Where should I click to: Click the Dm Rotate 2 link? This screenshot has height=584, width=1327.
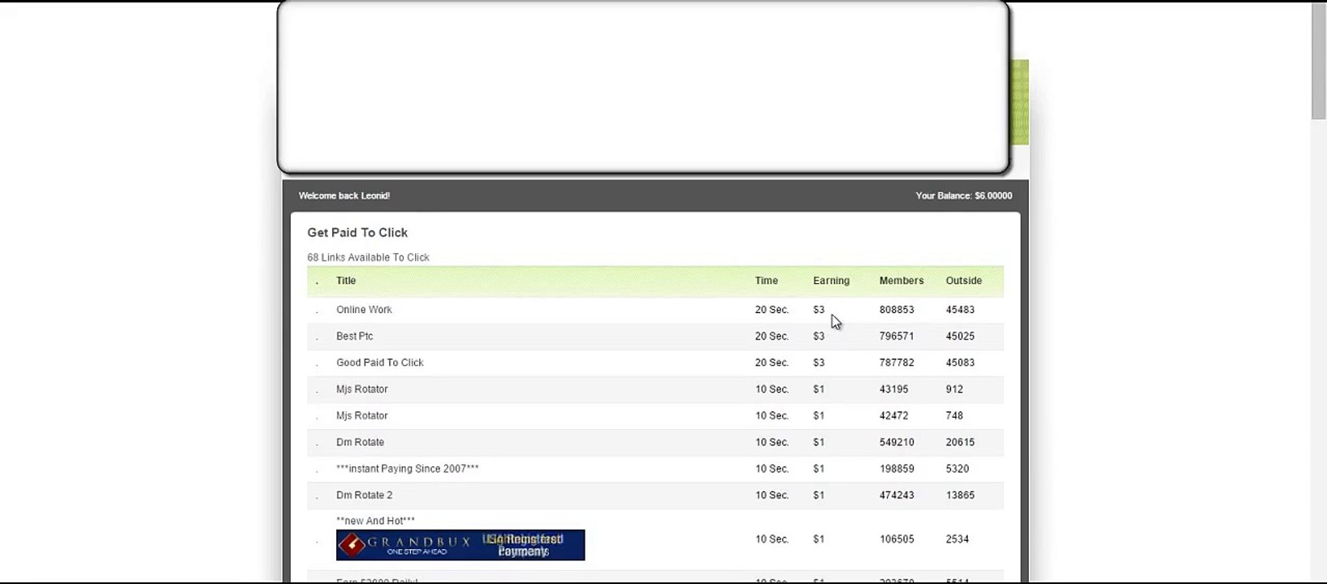tap(365, 495)
